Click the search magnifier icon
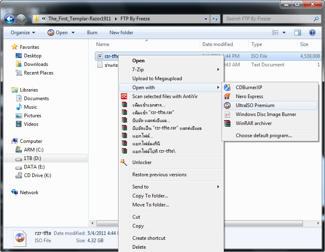This screenshot has height=252, width=325. [x=316, y=19]
